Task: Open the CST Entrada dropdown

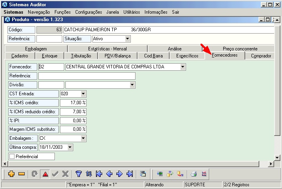Action: [83, 94]
